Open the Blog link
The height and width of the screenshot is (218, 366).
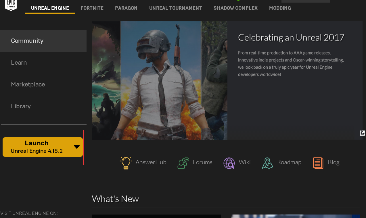coord(334,162)
